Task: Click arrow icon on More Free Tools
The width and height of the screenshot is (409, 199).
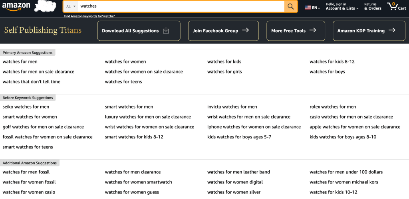Action: coord(312,30)
